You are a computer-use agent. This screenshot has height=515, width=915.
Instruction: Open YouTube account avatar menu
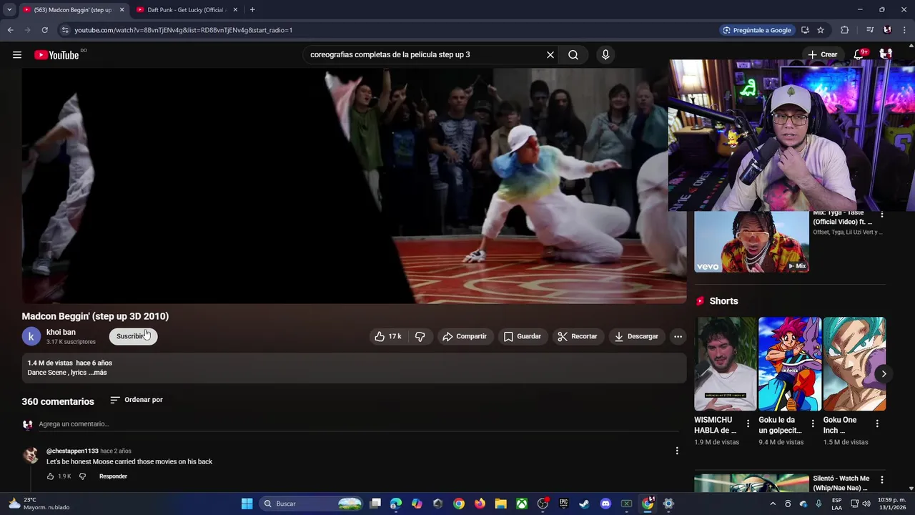click(886, 54)
